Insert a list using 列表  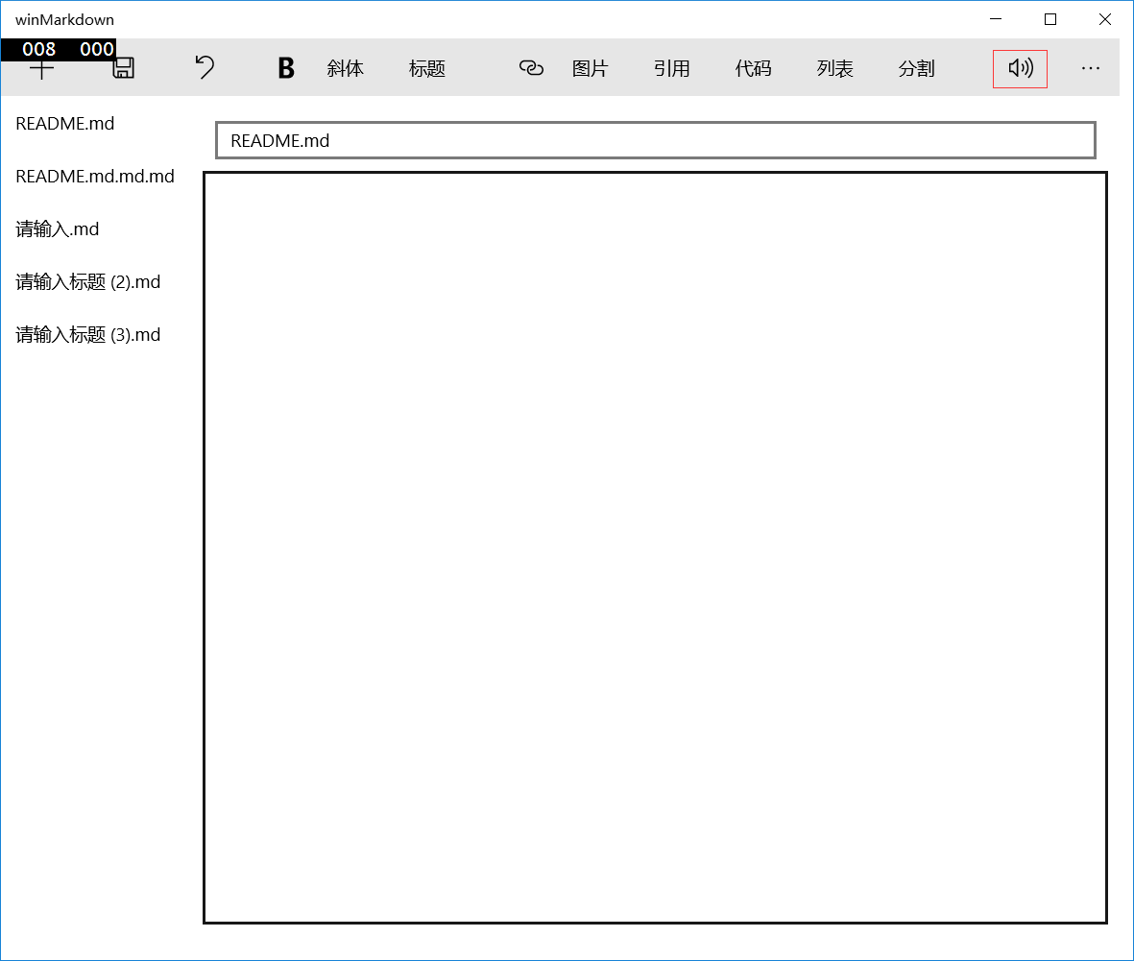(x=835, y=69)
